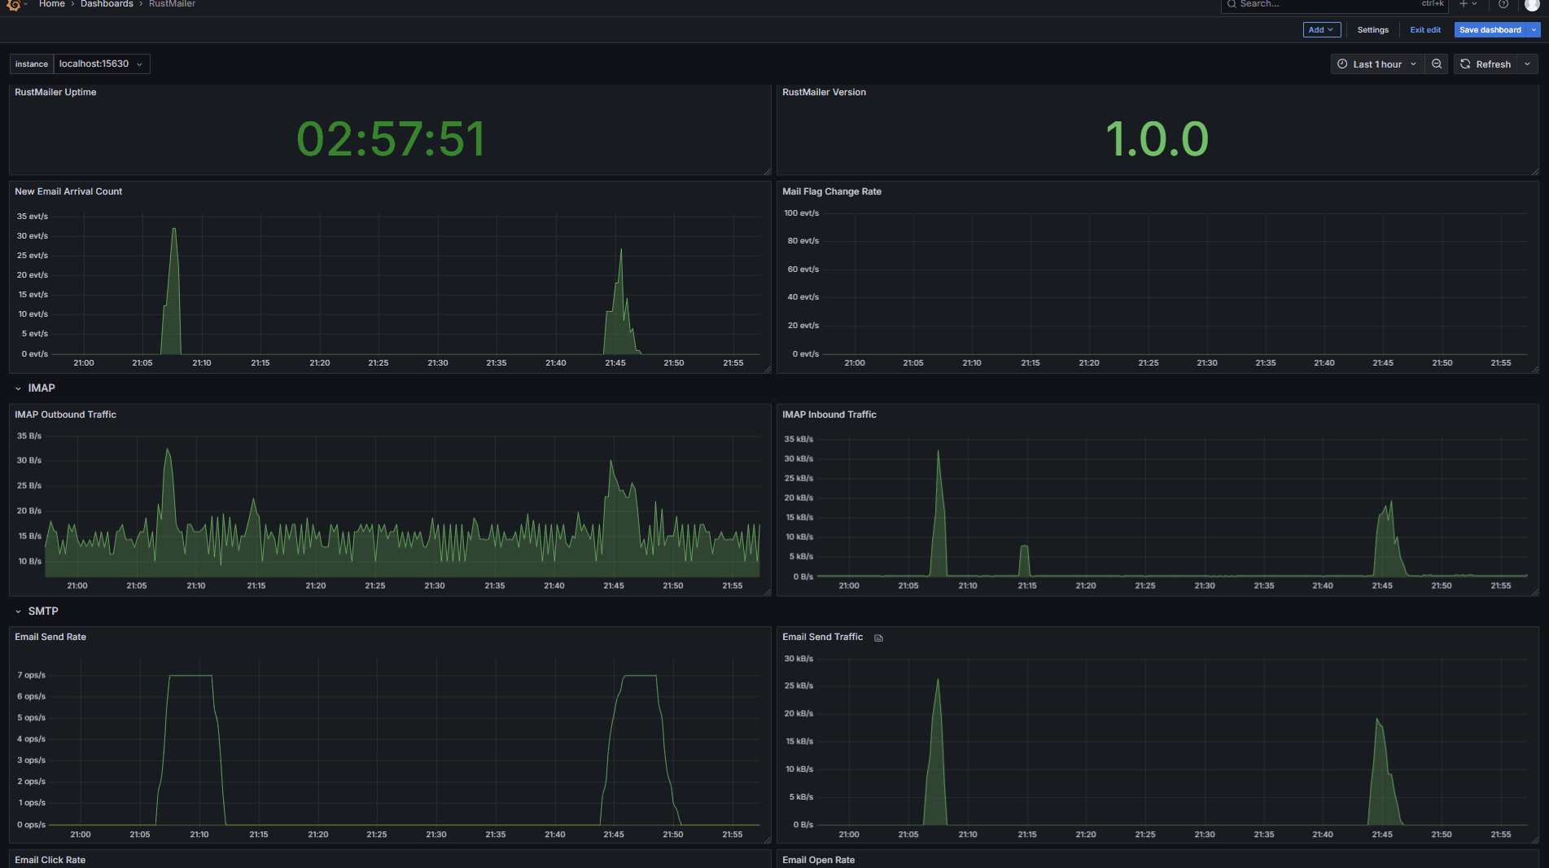Click the zoom out time range icon
Screen dimensions: 1549x868
(1437, 64)
